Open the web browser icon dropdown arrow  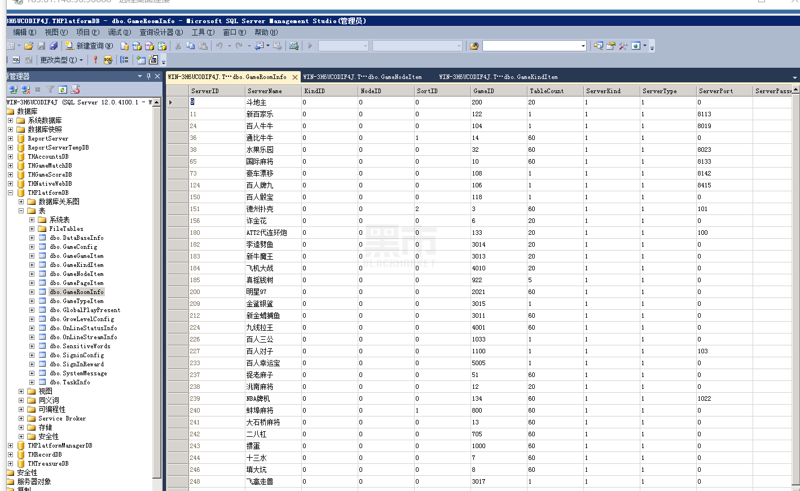(645, 46)
